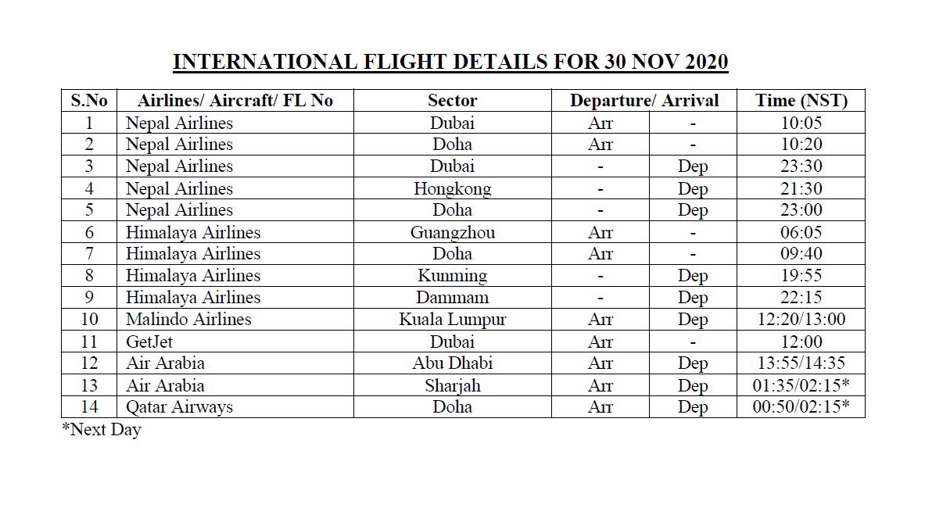Select the Guangzhou sector cell
The width and height of the screenshot is (925, 515).
(452, 232)
